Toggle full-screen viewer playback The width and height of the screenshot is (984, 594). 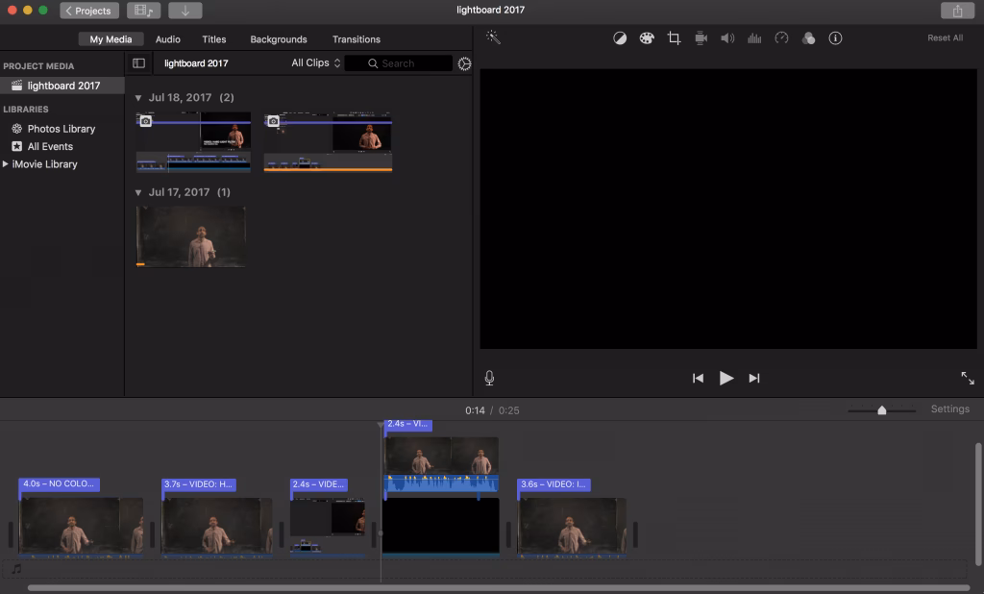[x=967, y=378]
